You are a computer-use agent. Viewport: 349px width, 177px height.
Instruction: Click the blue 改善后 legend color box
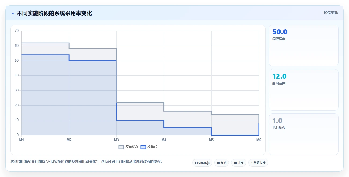[143, 147]
